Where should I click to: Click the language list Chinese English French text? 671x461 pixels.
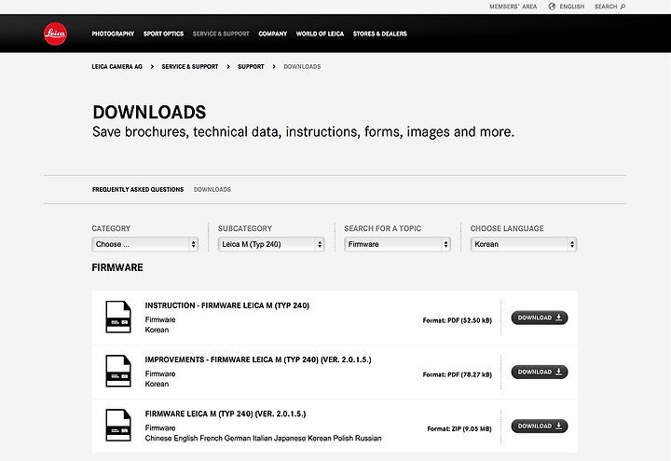(x=263, y=438)
